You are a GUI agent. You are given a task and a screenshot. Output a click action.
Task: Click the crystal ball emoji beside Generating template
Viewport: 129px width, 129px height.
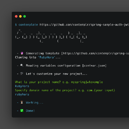[22, 53]
